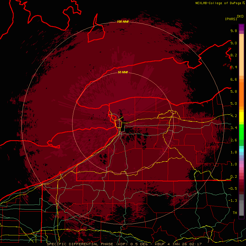Click the DKD product code label

[x=240, y=16]
